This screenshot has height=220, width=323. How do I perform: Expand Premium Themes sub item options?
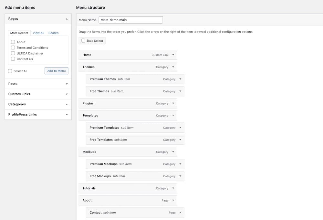(180, 79)
